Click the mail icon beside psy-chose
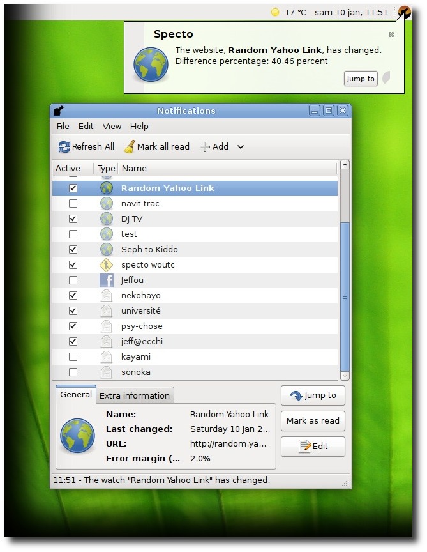The height and width of the screenshot is (552, 427). pyautogui.click(x=107, y=326)
